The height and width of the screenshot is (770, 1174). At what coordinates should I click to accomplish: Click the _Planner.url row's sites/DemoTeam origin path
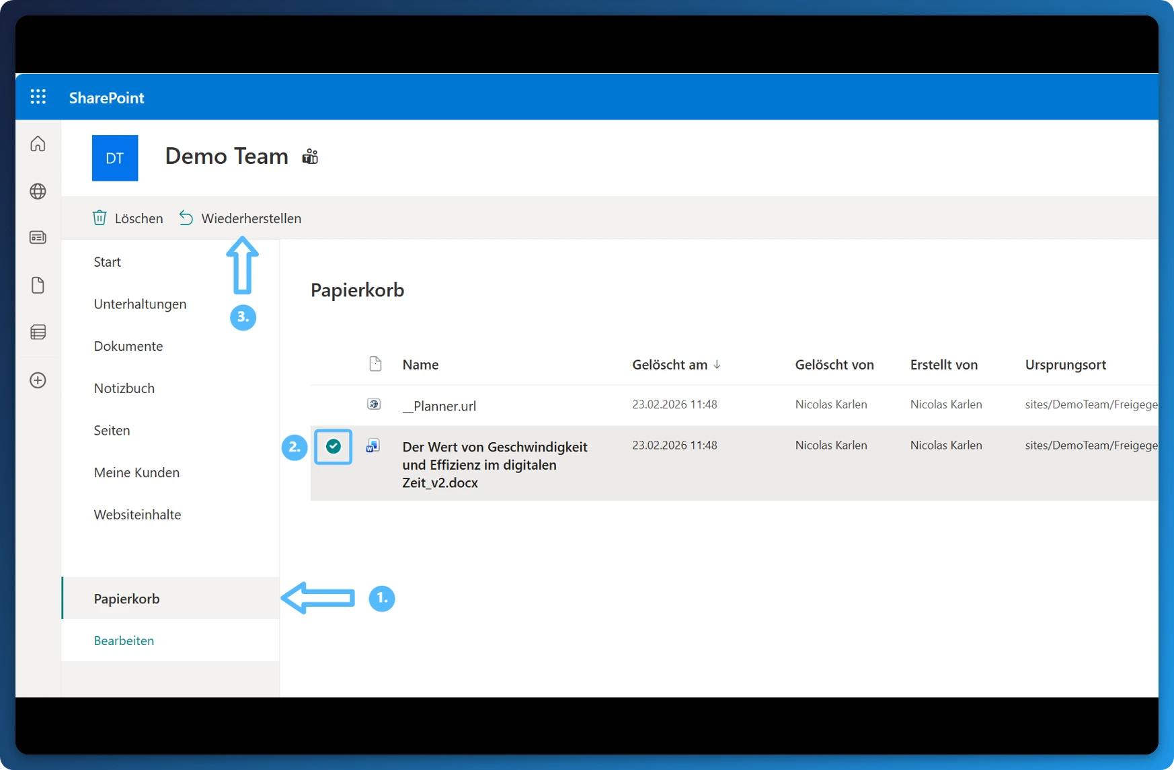(x=1091, y=404)
